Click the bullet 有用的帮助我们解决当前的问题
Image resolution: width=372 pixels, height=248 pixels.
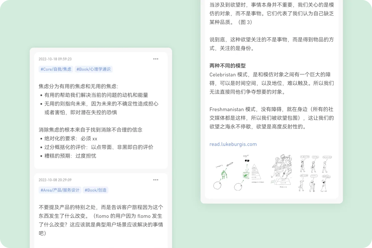tap(96, 95)
